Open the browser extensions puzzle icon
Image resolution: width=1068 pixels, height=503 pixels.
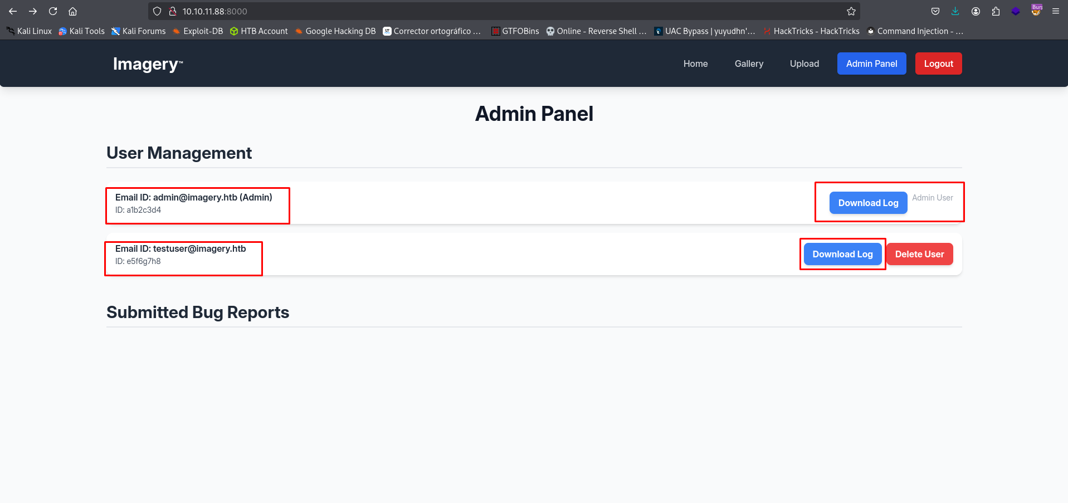point(996,11)
